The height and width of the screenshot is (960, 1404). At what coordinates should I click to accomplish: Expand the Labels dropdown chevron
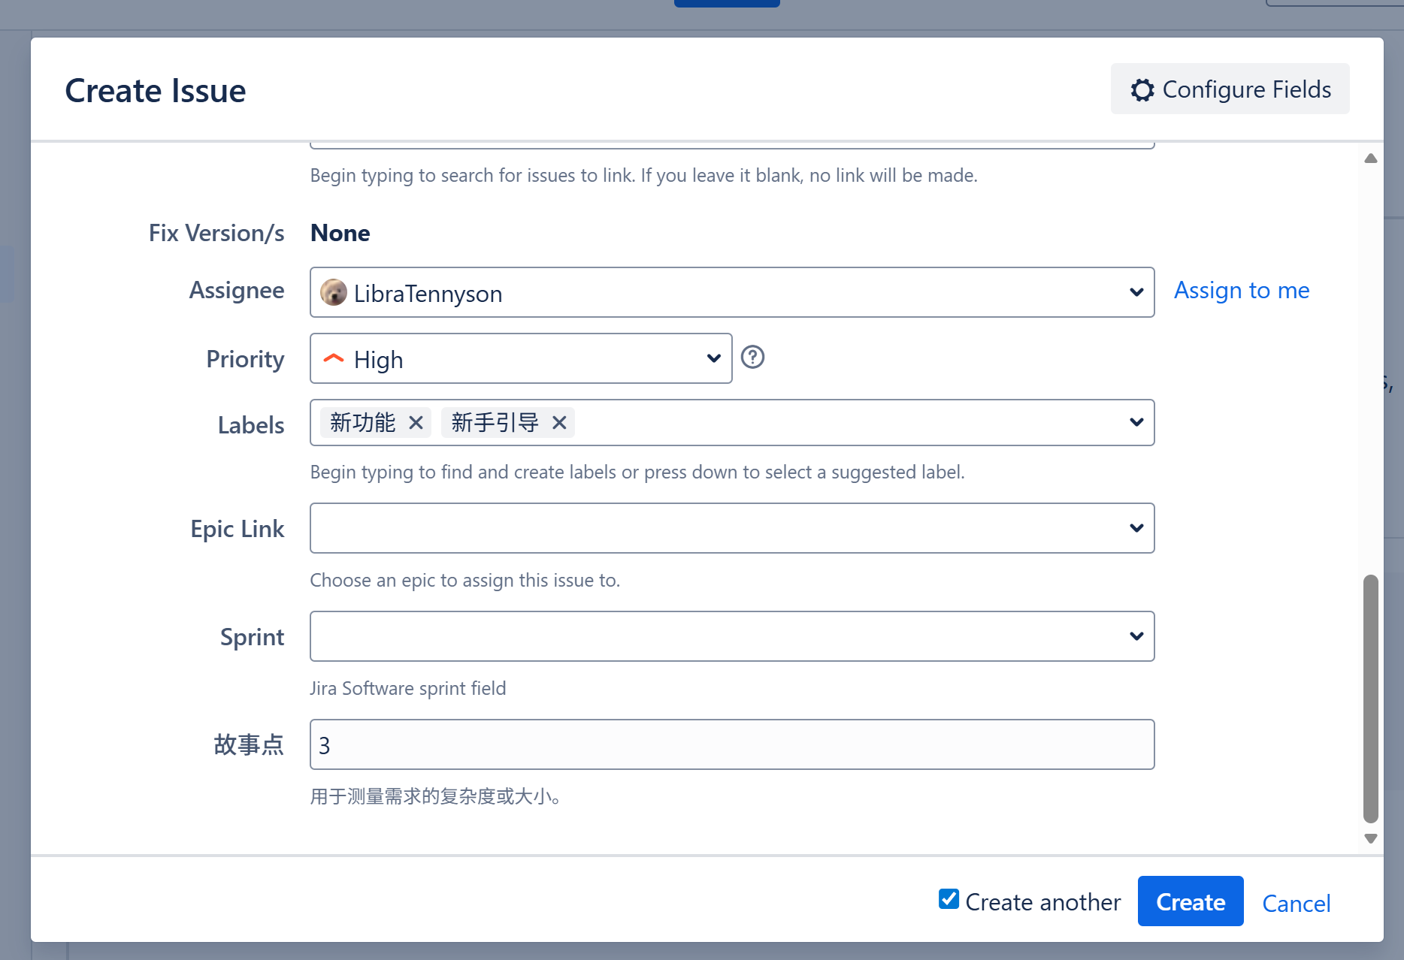point(1136,422)
